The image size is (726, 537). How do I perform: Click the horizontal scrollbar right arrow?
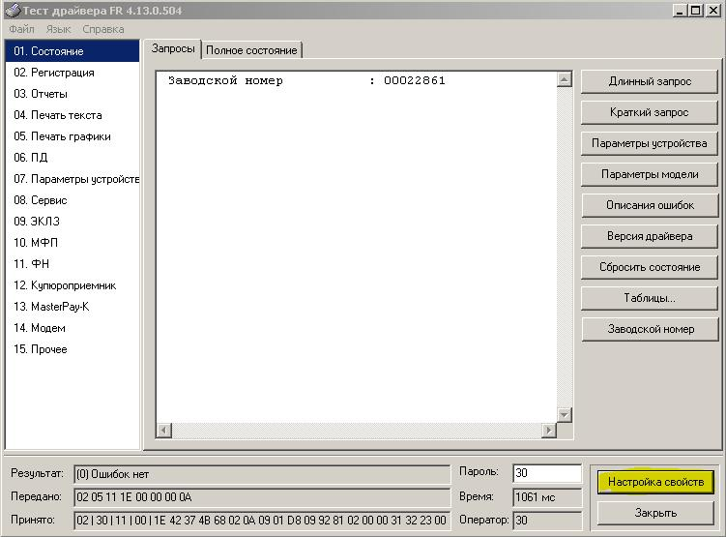[x=549, y=430]
